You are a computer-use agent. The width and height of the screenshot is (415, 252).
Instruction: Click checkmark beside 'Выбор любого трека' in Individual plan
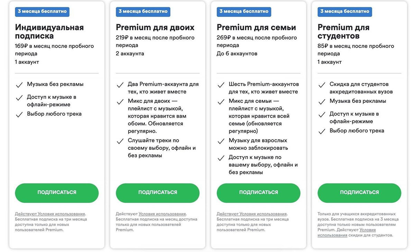coord(19,115)
